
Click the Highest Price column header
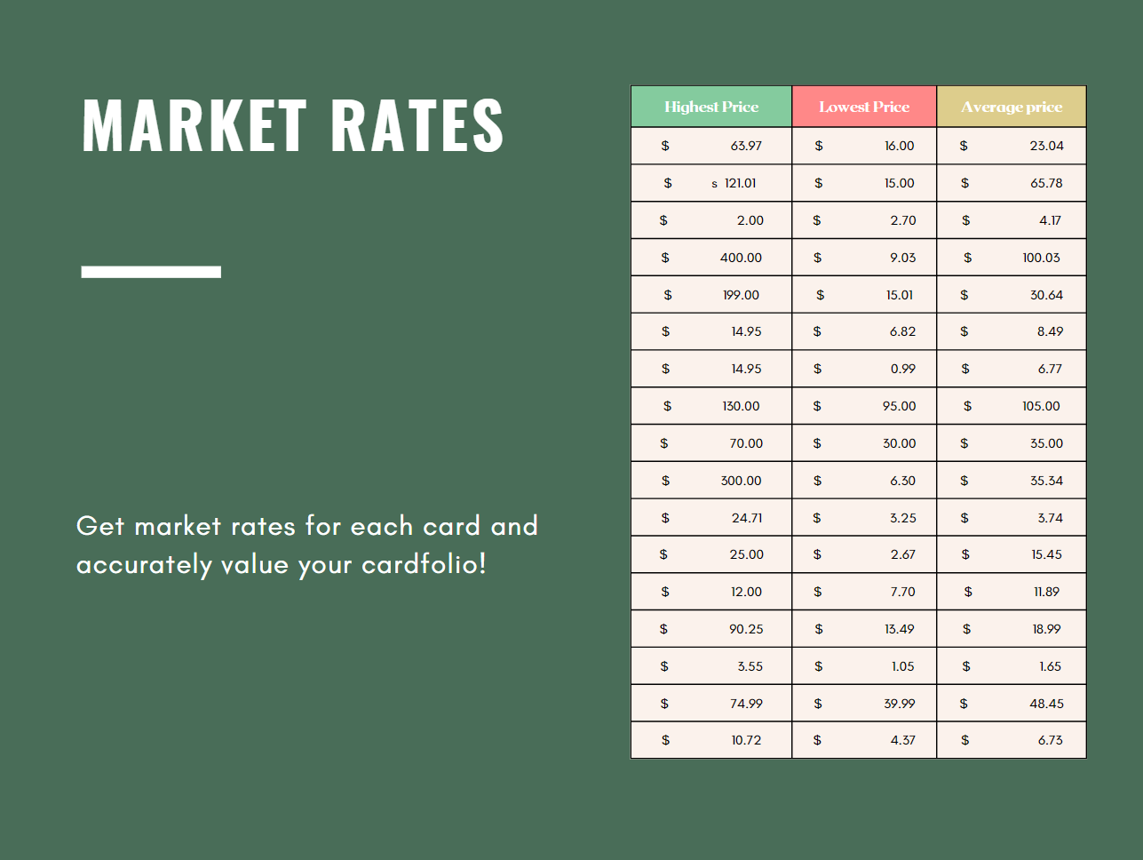(x=711, y=107)
